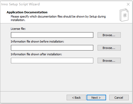This screenshot has height=104, width=133.
Task: Click the wizard document icon in header
Action: (124, 15)
